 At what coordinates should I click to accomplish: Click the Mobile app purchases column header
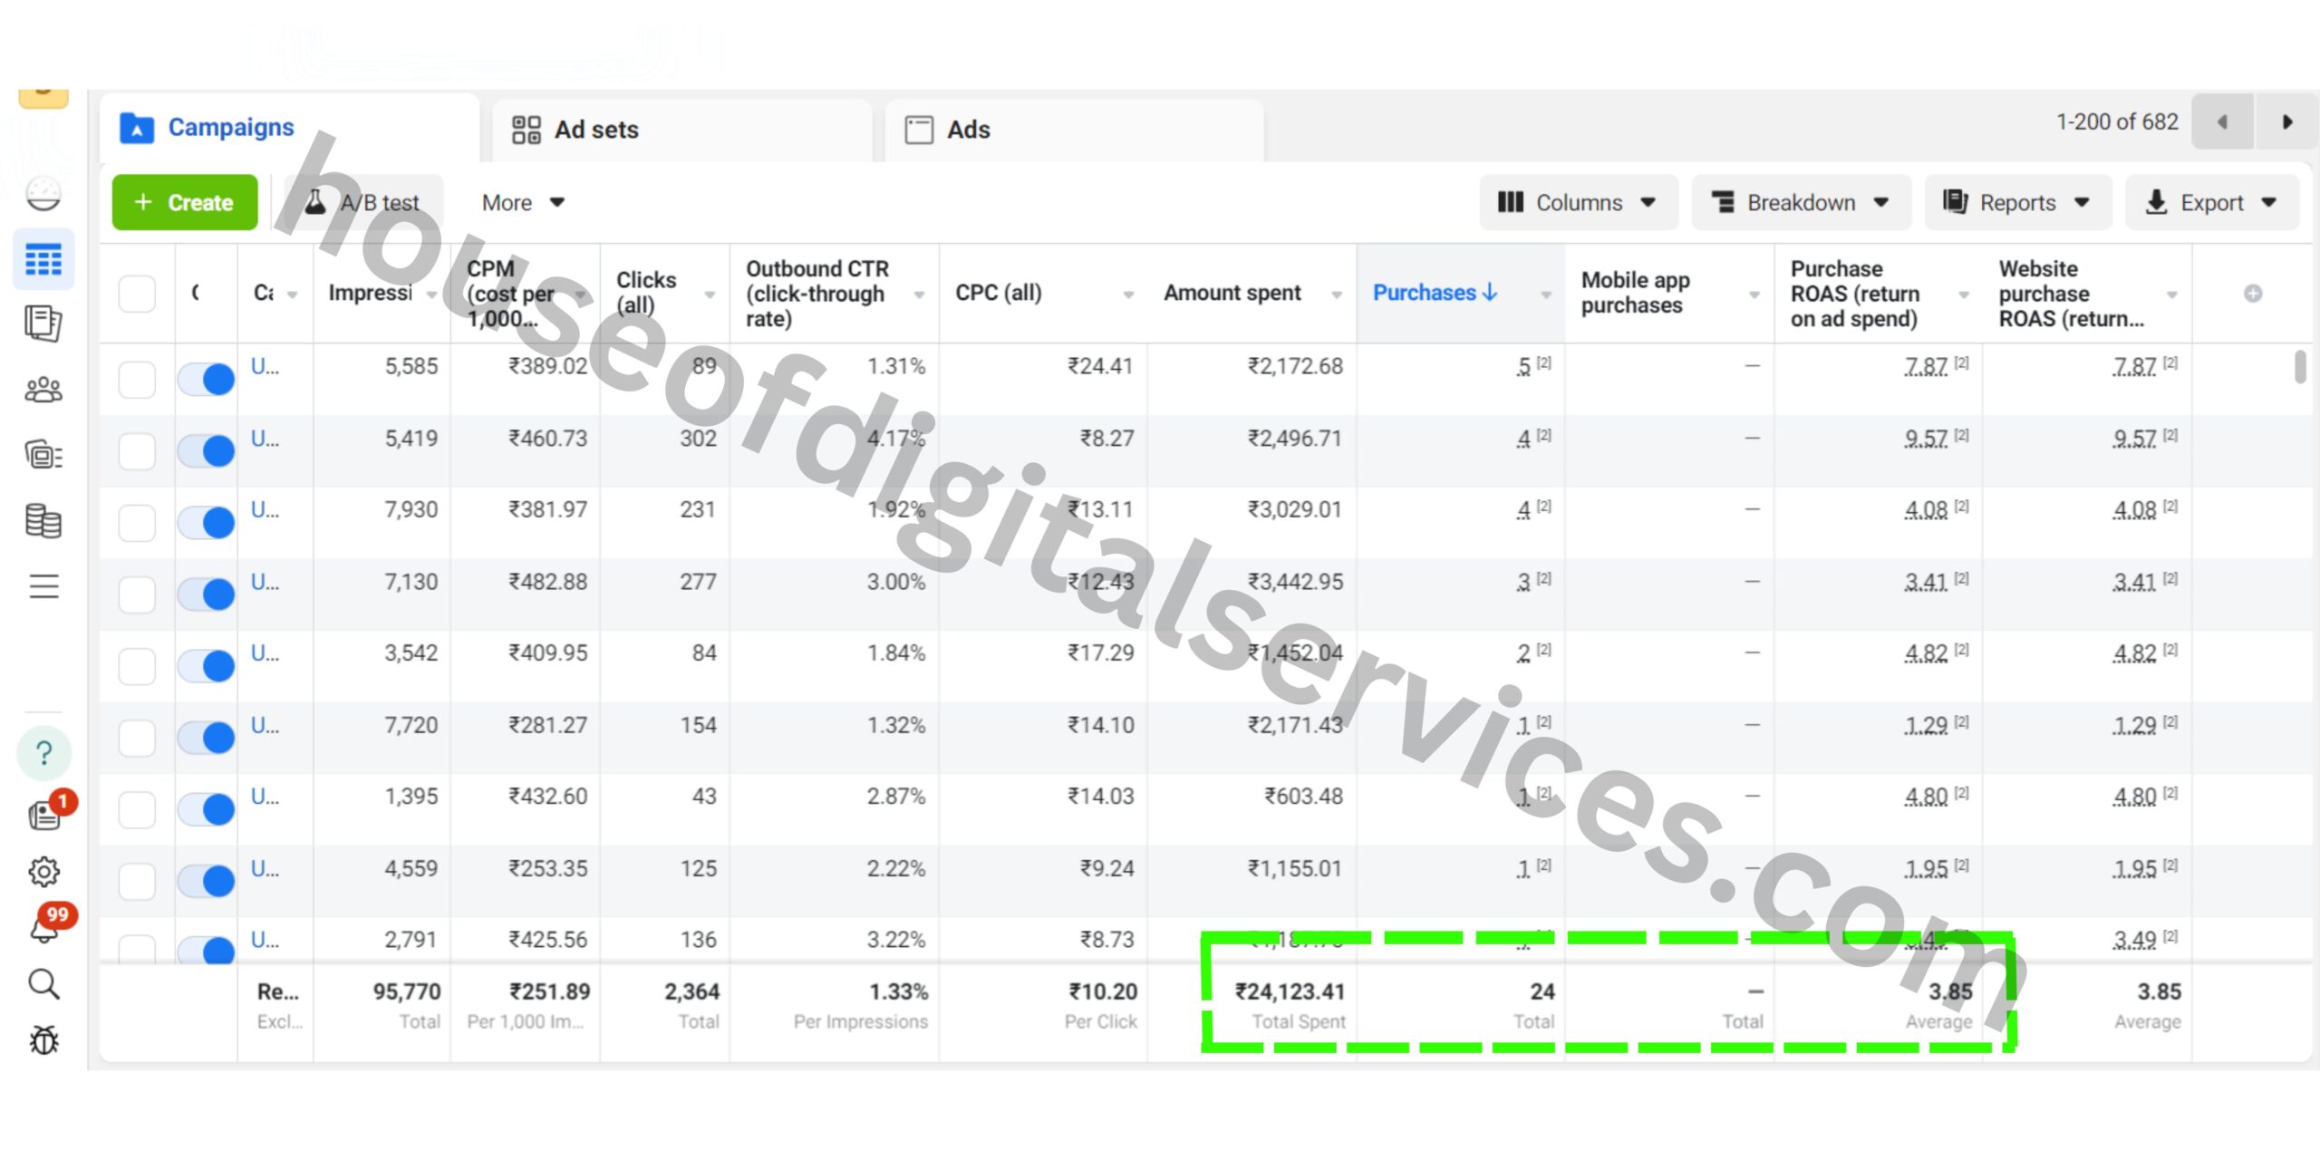[x=1635, y=293]
